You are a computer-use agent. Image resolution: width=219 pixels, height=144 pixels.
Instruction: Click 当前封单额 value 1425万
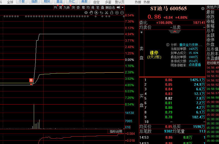click(x=193, y=49)
